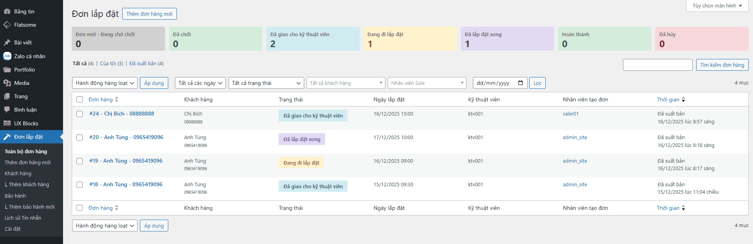Click the UX Blocks icon
The height and width of the screenshot is (244, 753).
click(7, 123)
